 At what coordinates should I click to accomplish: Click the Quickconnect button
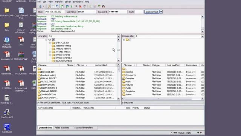[x=152, y=12]
